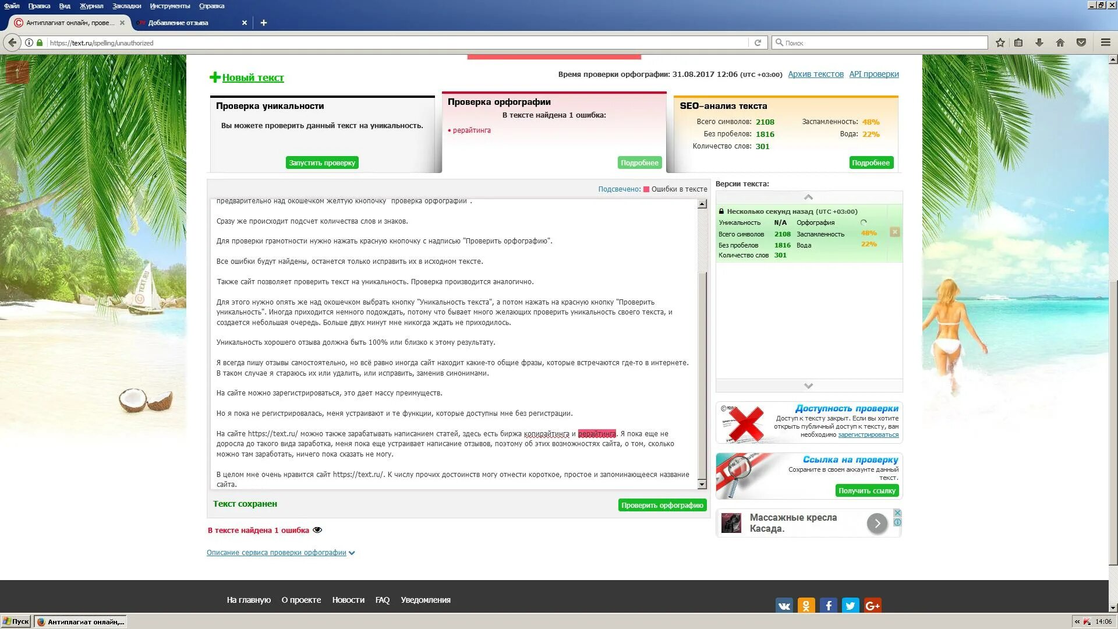Delete text version with the X icon
The width and height of the screenshot is (1118, 629).
pyautogui.click(x=895, y=232)
